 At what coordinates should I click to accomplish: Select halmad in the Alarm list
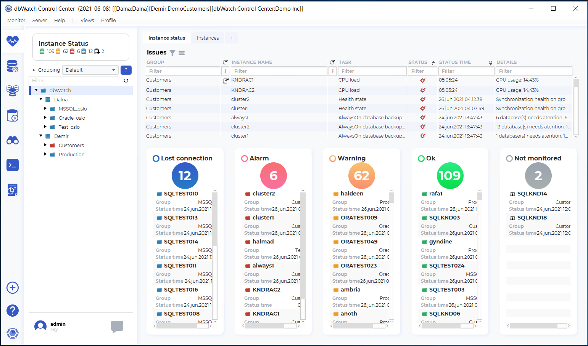(263, 242)
